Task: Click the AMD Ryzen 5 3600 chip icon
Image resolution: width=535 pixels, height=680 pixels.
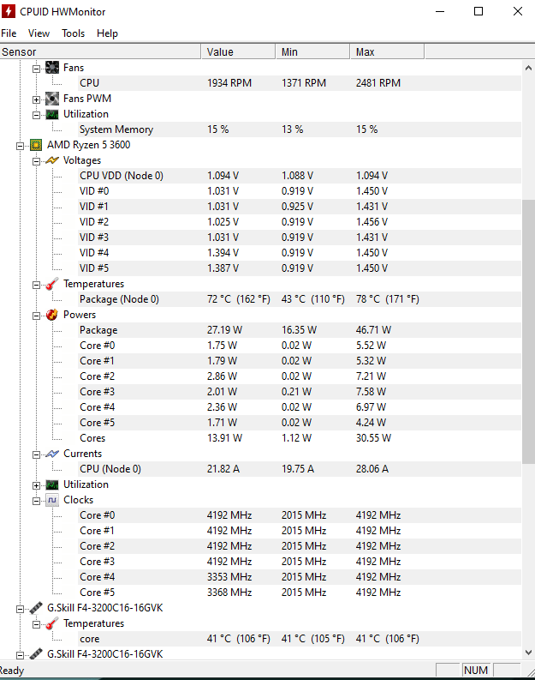Action: [x=36, y=145]
